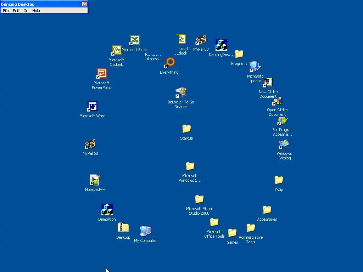Open the File menu in Dancing Desktop
Viewport: 363px width, 272px height.
(x=6, y=11)
